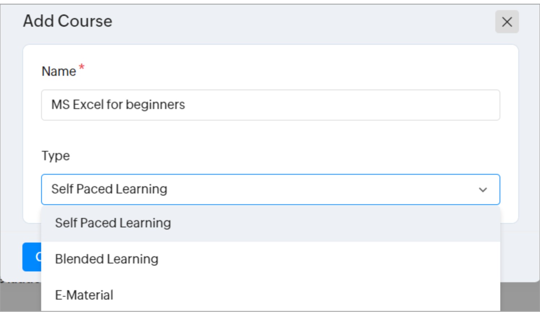Click the Type field label
This screenshot has height=314, width=540.
point(56,156)
